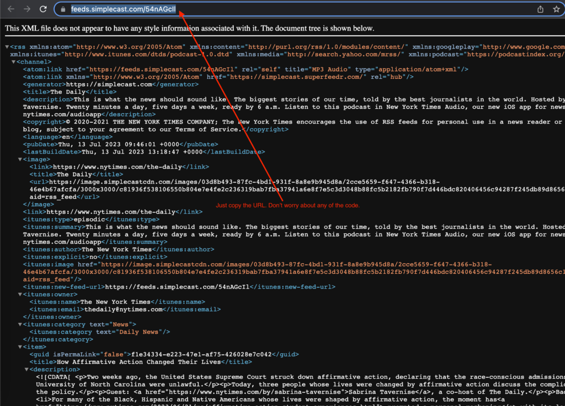
Task: Collapse the image element tree
Action: point(20,159)
